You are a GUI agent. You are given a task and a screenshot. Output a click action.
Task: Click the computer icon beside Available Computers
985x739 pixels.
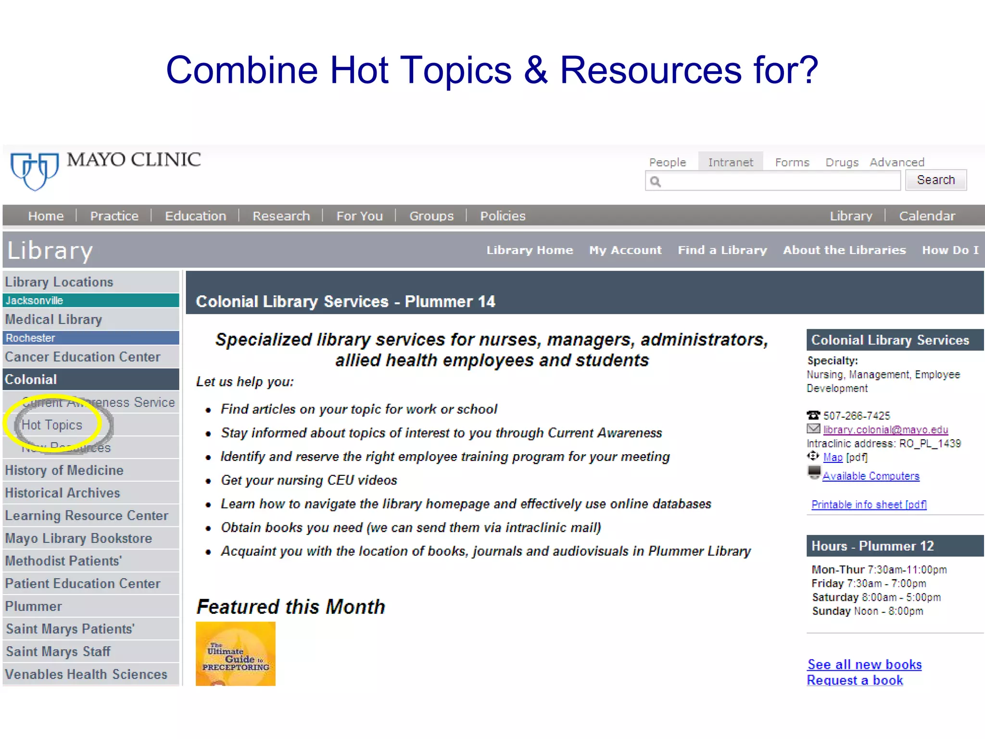coord(814,473)
